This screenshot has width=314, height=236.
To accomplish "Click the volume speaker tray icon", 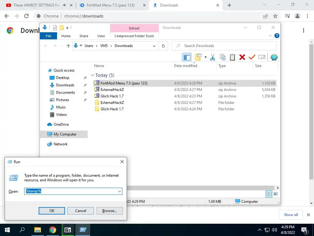I will (x=274, y=230).
